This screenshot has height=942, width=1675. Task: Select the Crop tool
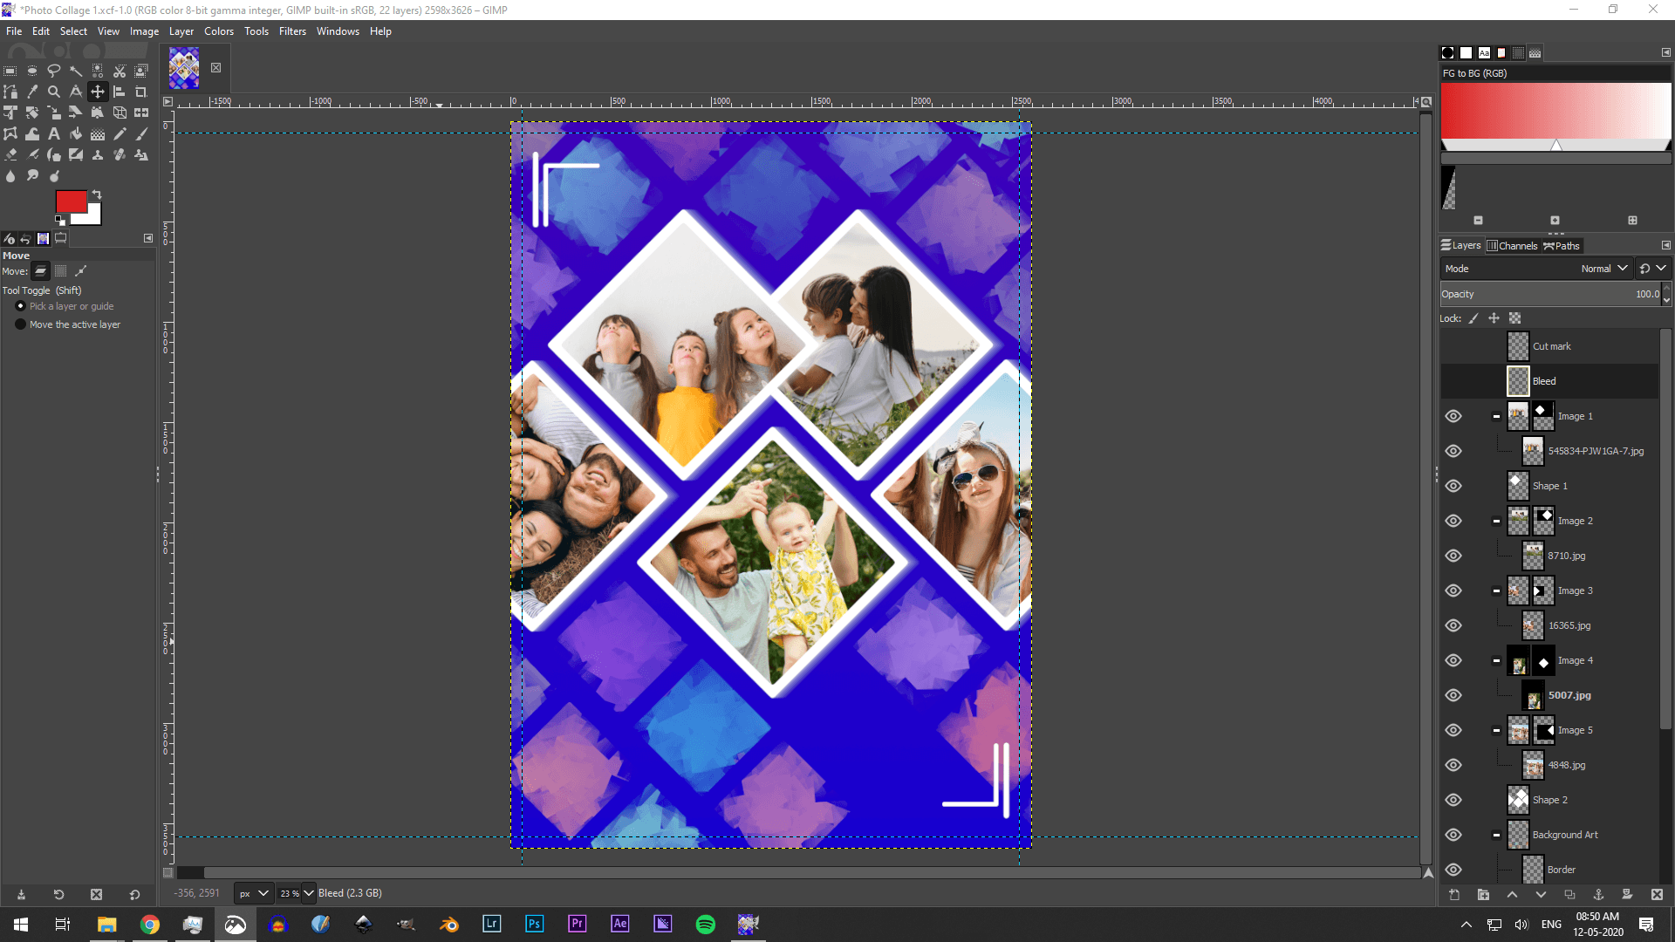tap(140, 92)
